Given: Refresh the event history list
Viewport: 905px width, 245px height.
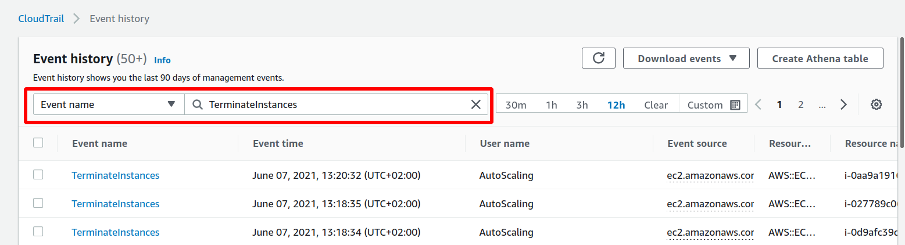Looking at the screenshot, I should (599, 59).
